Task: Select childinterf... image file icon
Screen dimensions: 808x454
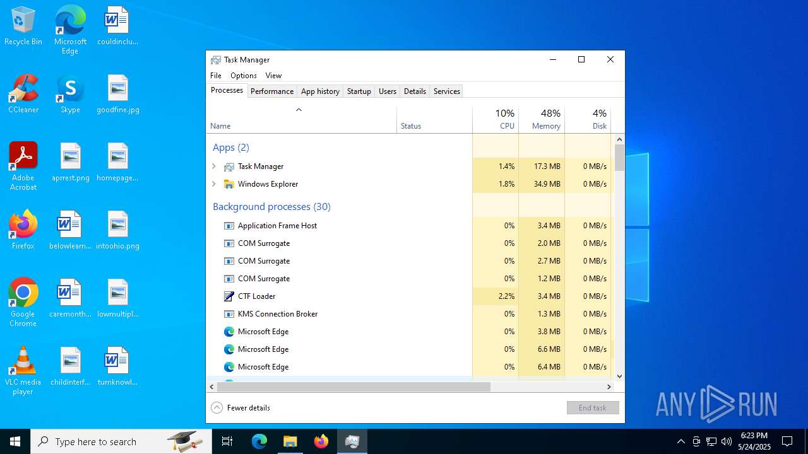Action: tap(70, 367)
